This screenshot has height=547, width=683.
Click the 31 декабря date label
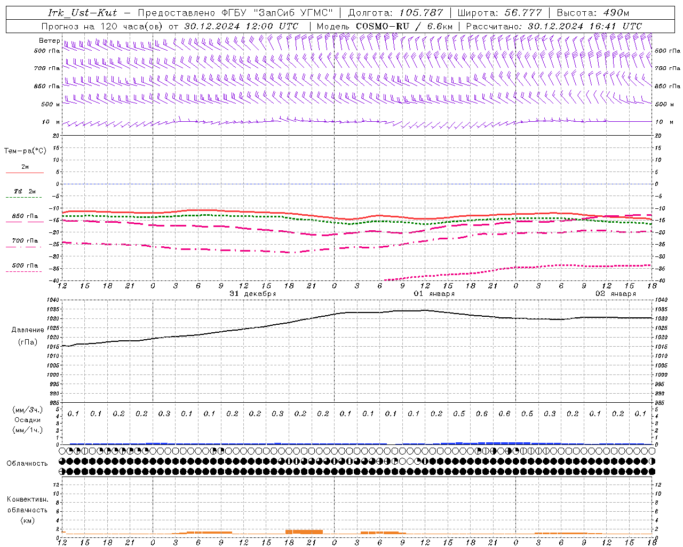coord(253,294)
